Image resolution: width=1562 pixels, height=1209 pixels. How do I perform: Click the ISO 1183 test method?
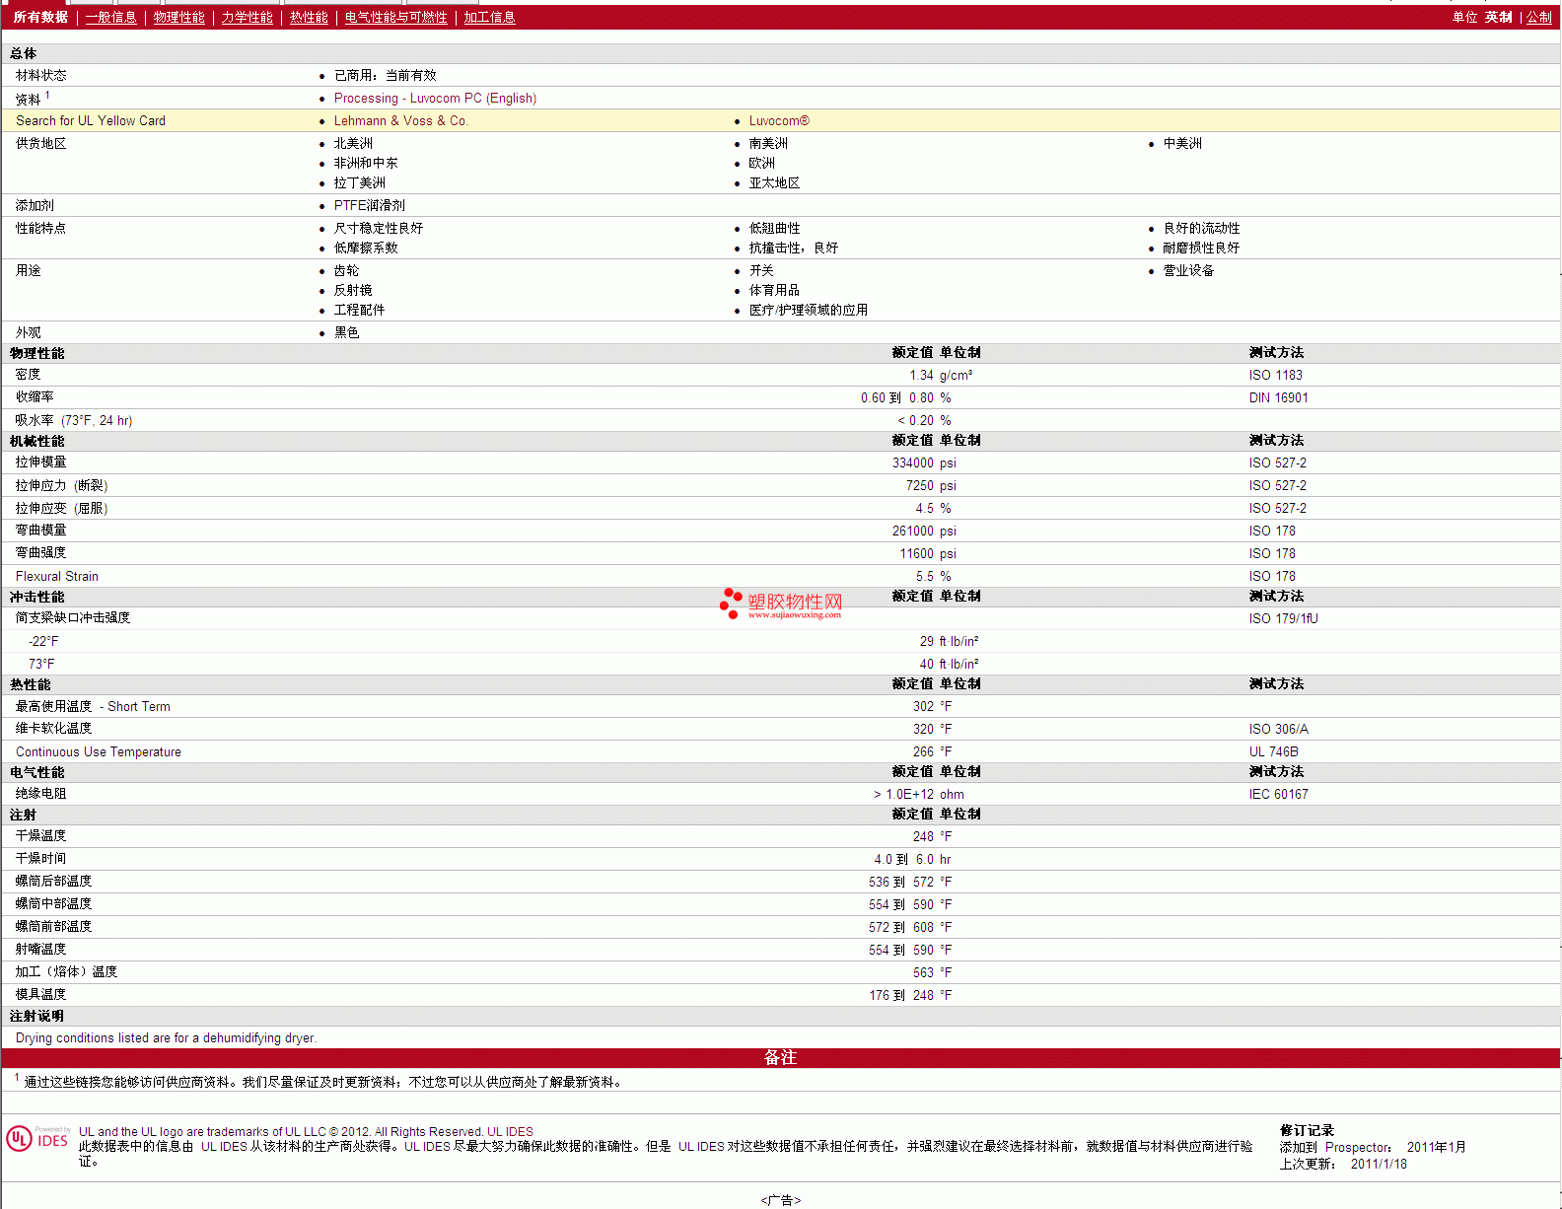tap(1275, 375)
